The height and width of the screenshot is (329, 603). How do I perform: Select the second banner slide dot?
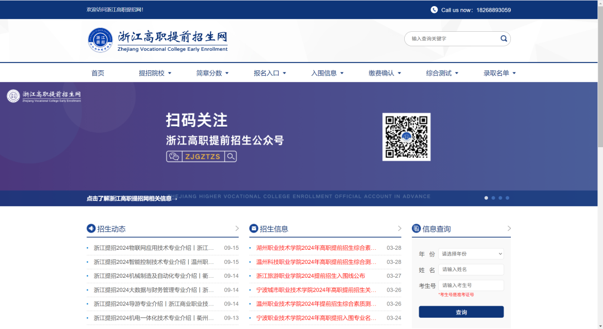[x=494, y=198]
